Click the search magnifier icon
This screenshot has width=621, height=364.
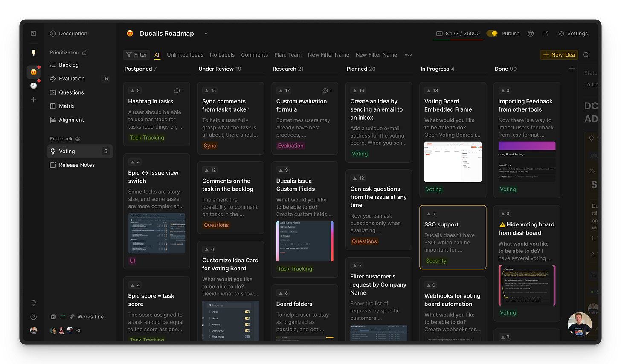coord(586,55)
